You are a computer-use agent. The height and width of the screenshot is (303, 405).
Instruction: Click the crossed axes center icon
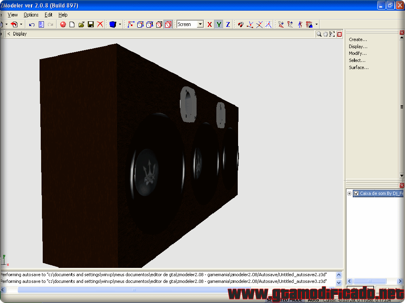[x=259, y=24]
